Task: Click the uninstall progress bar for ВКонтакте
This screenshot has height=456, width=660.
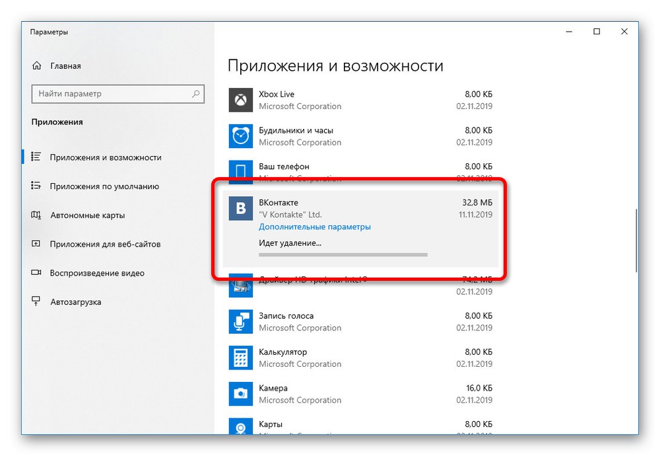Action: pos(343,254)
